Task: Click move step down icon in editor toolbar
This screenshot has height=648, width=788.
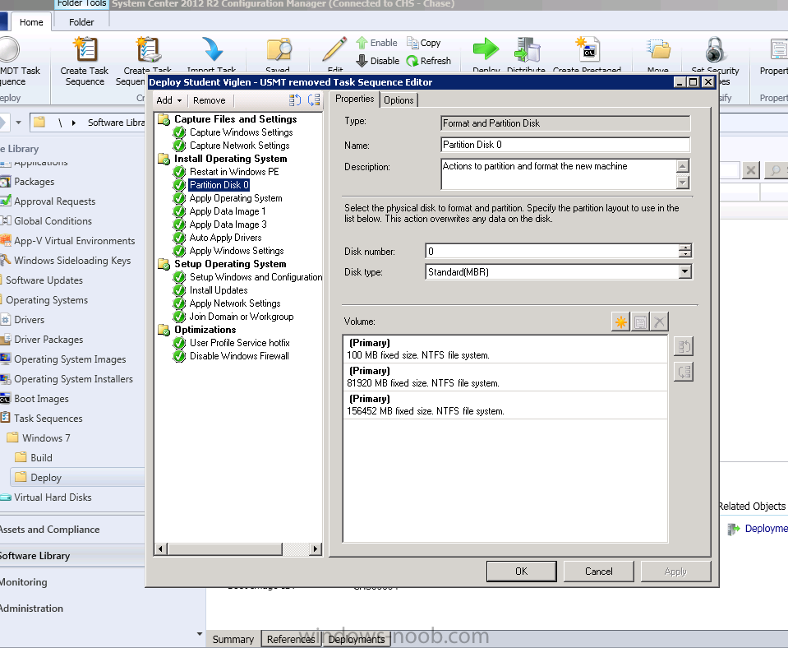Action: [x=314, y=100]
